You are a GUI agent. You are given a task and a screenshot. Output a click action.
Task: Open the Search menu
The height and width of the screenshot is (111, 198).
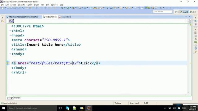point(29,5)
